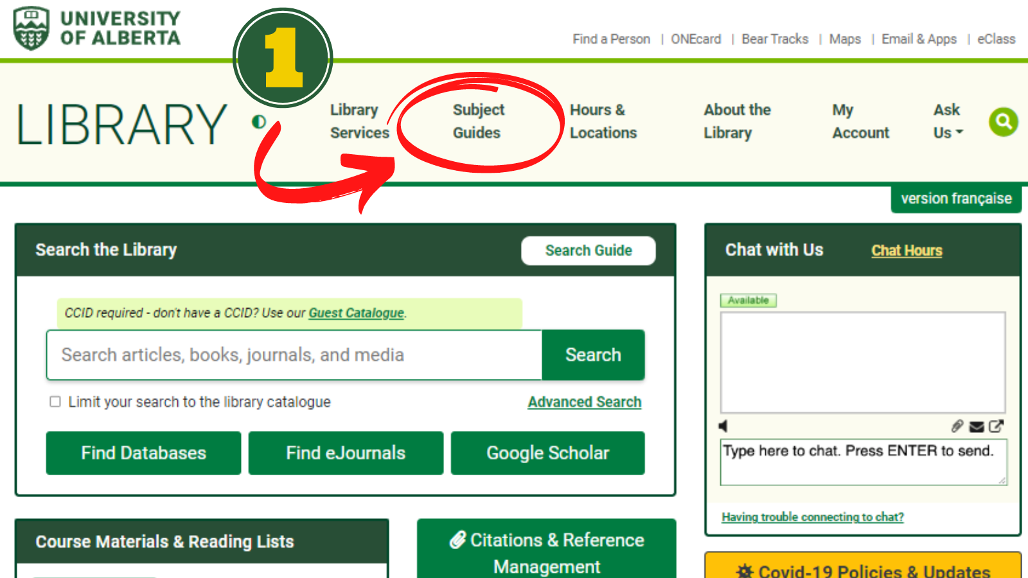Click the Course Materials & Reading Lists heading
This screenshot has height=578, width=1028.
(x=164, y=541)
